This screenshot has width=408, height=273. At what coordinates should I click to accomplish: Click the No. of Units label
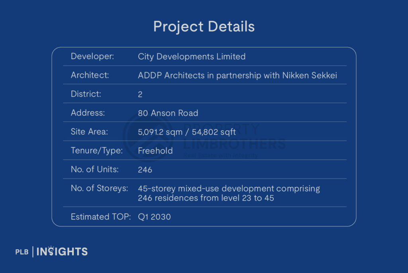point(95,169)
